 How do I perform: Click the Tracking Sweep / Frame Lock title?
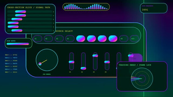(135, 65)
